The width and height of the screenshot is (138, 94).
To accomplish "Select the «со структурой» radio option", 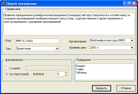I will [7, 74].
